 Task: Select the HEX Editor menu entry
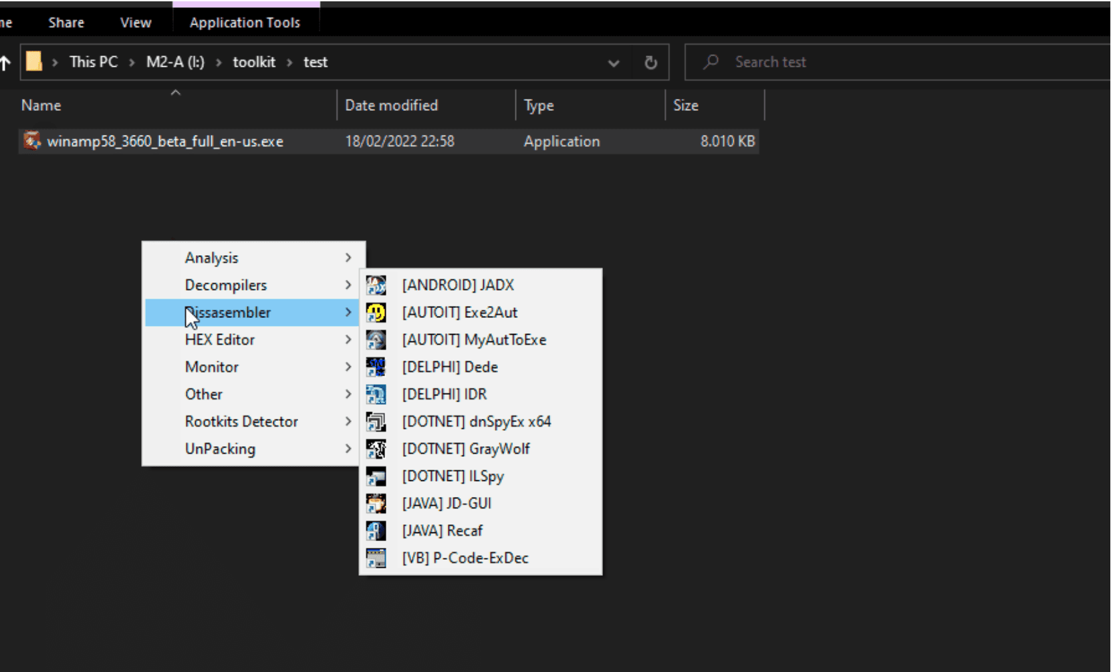tap(252, 340)
